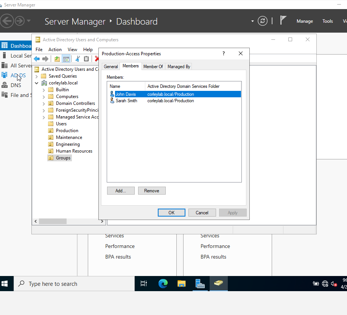Screen dimensions: 347x315
Task: Click the DNS server icon in sidebar
Action: coord(5,85)
